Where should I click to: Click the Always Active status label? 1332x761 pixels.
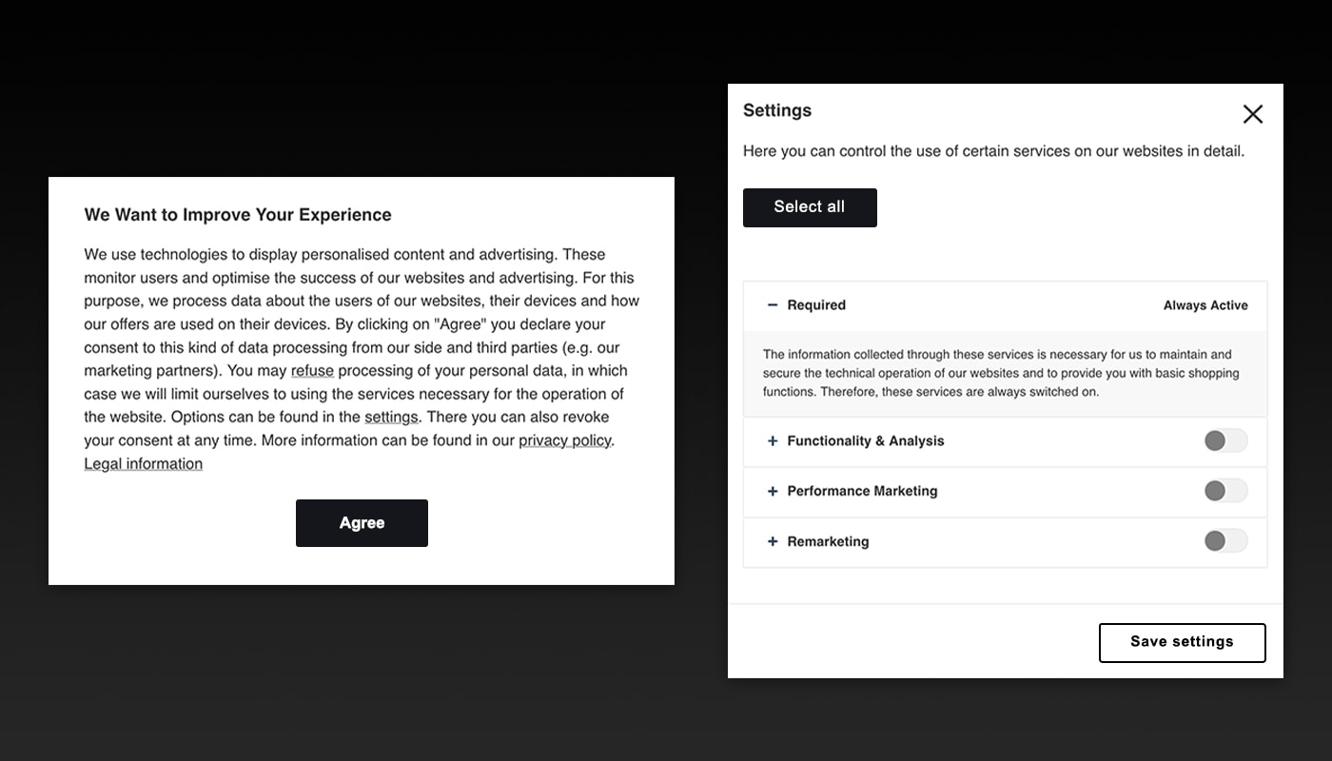tap(1205, 305)
